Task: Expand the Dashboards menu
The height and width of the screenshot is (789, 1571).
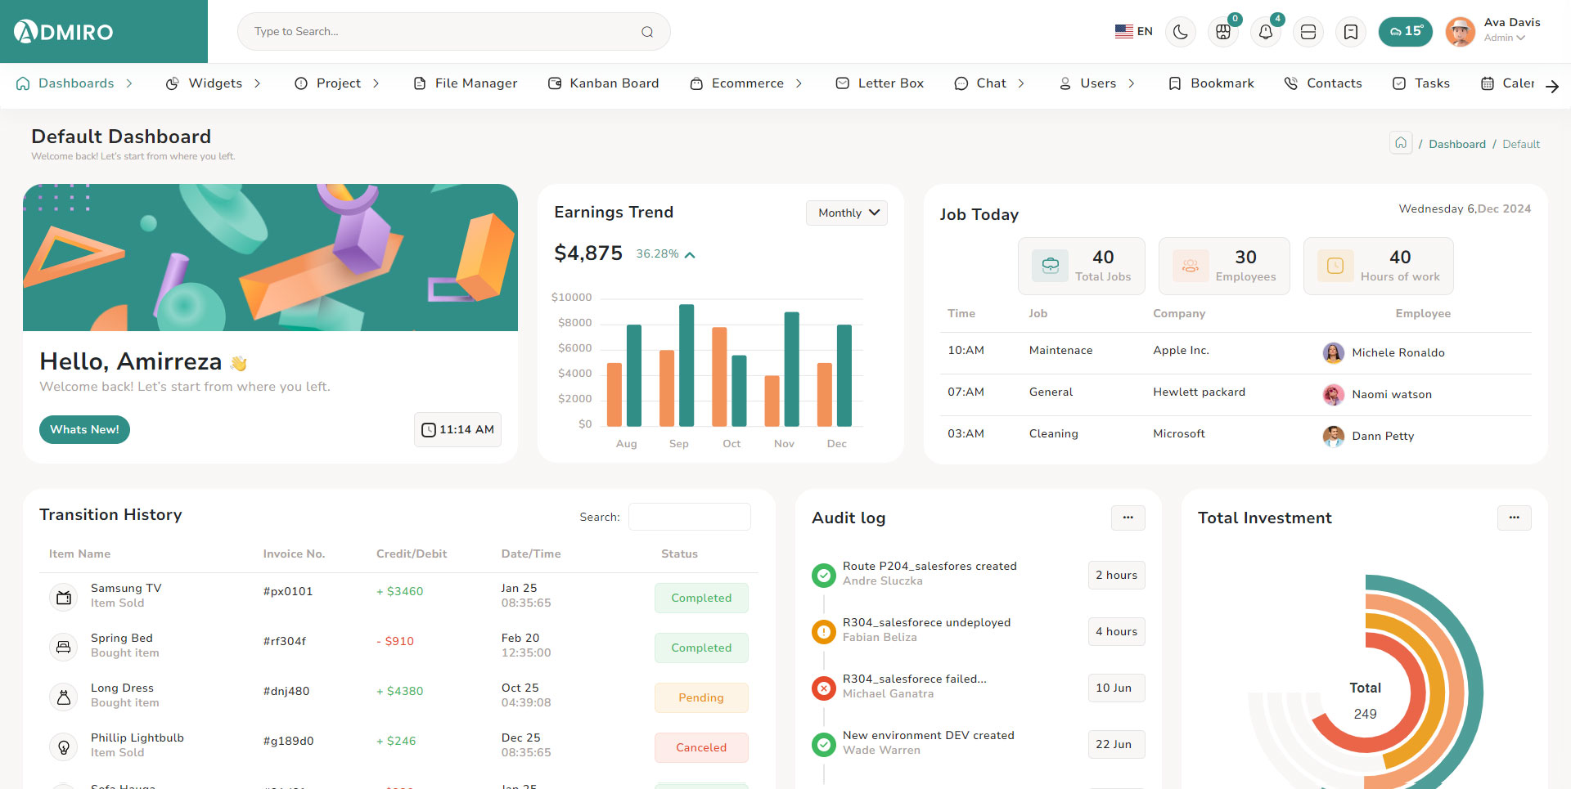Action: point(76,83)
